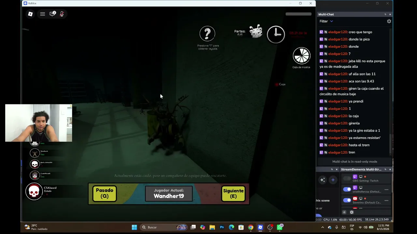Click the 60.00 / 60.00 FPS status
The width and height of the screenshot is (417, 234).
[351, 220]
